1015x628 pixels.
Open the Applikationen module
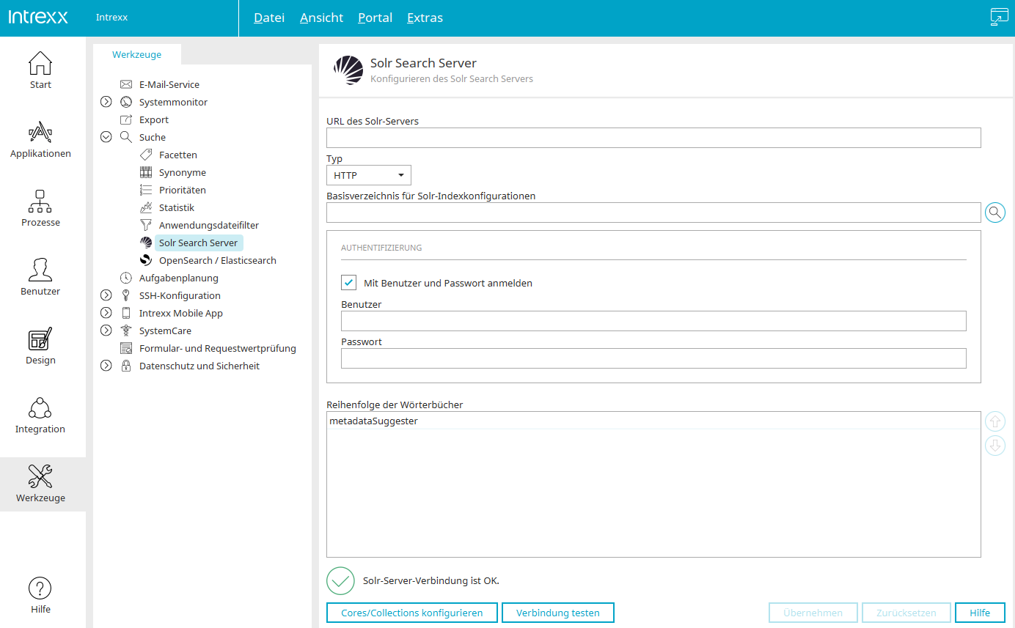40,139
